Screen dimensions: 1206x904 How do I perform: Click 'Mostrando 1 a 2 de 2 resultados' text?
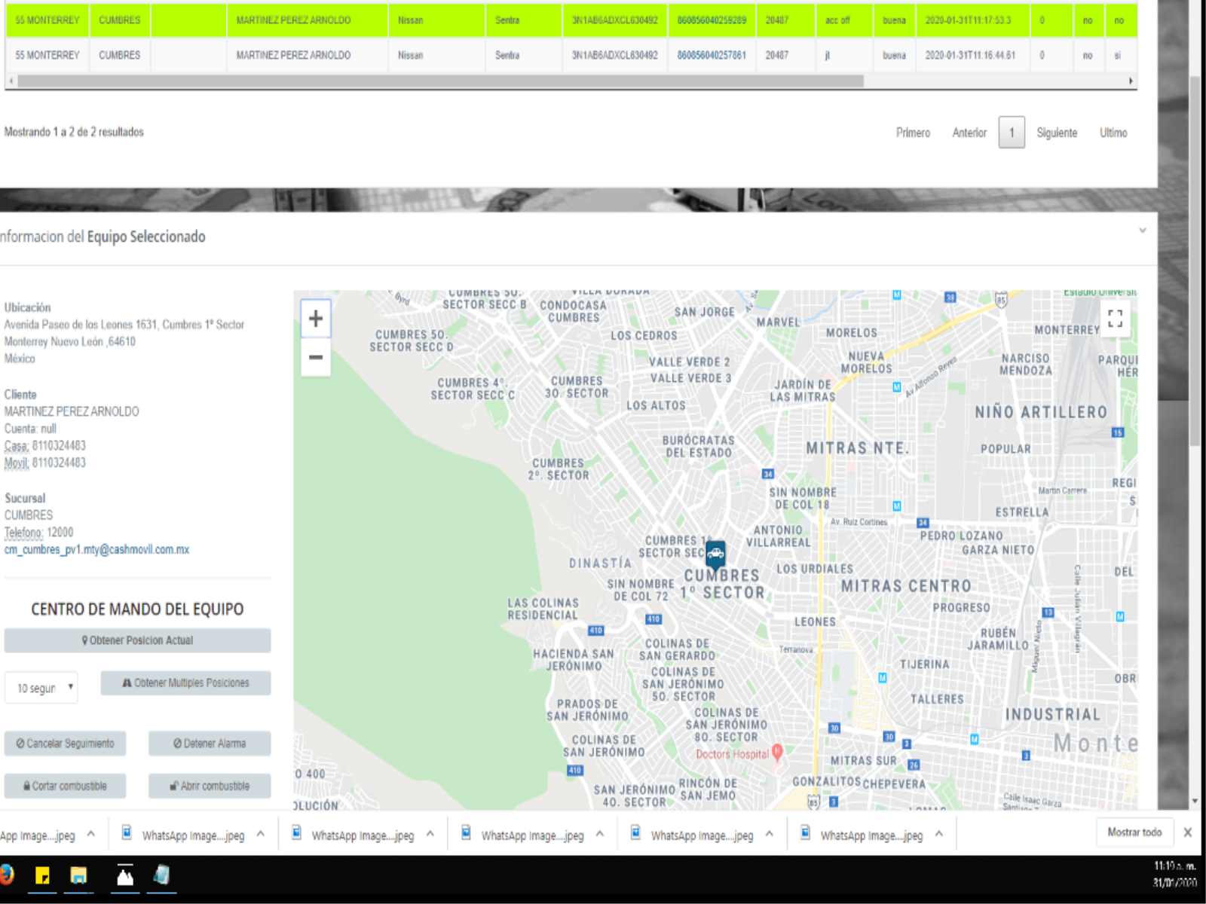tap(74, 132)
